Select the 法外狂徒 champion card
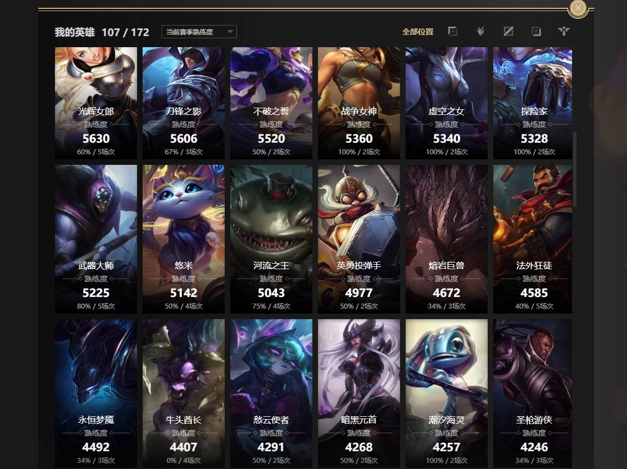627x469 pixels. [533, 239]
